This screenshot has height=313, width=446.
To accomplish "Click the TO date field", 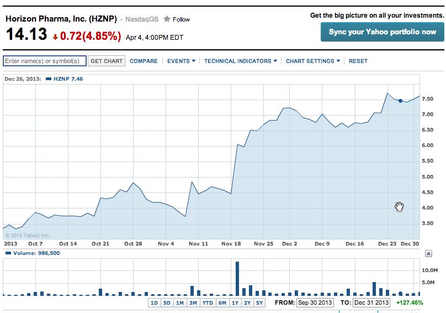I will click(x=371, y=302).
